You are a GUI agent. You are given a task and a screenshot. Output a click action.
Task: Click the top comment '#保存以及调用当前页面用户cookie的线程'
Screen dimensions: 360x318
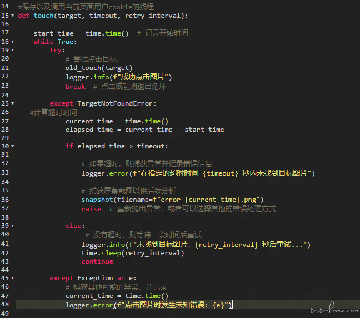click(x=86, y=7)
